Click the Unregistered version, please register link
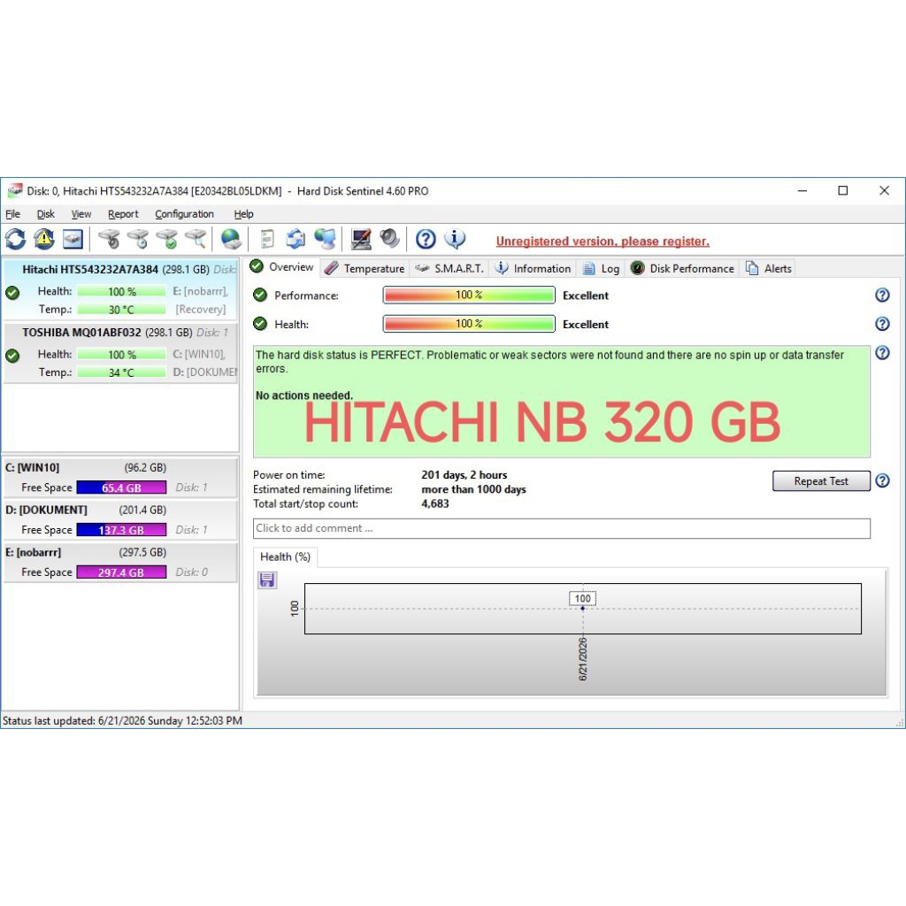This screenshot has width=906, height=906. 602,241
